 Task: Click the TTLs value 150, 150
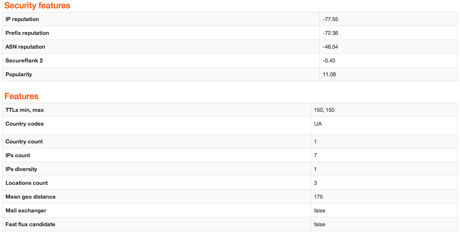click(x=324, y=110)
